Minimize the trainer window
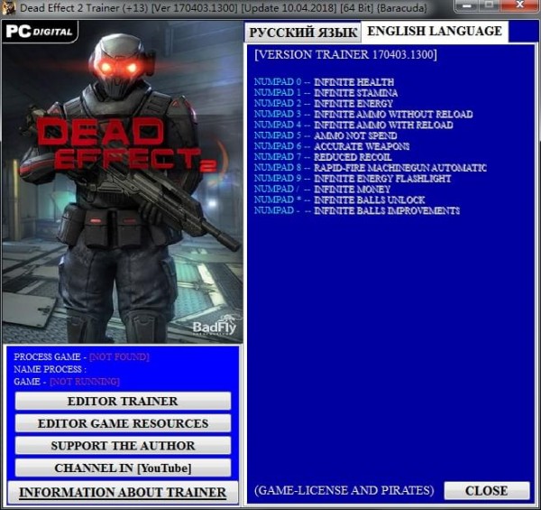541x510 pixels. coord(467,6)
